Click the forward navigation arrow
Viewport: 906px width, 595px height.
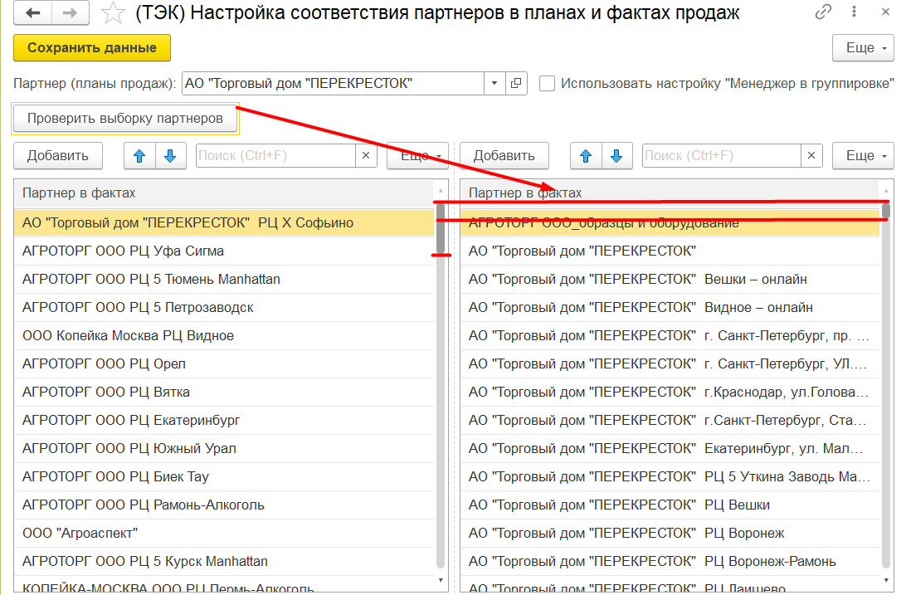coord(70,13)
